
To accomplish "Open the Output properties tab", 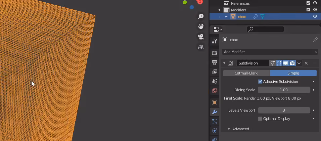I will (215, 62).
